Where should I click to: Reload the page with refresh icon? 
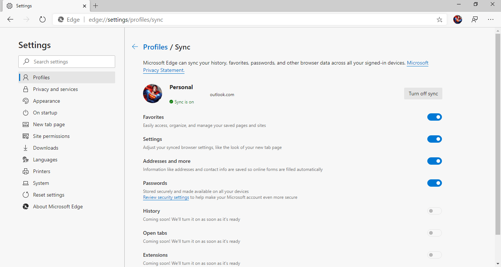(x=43, y=19)
